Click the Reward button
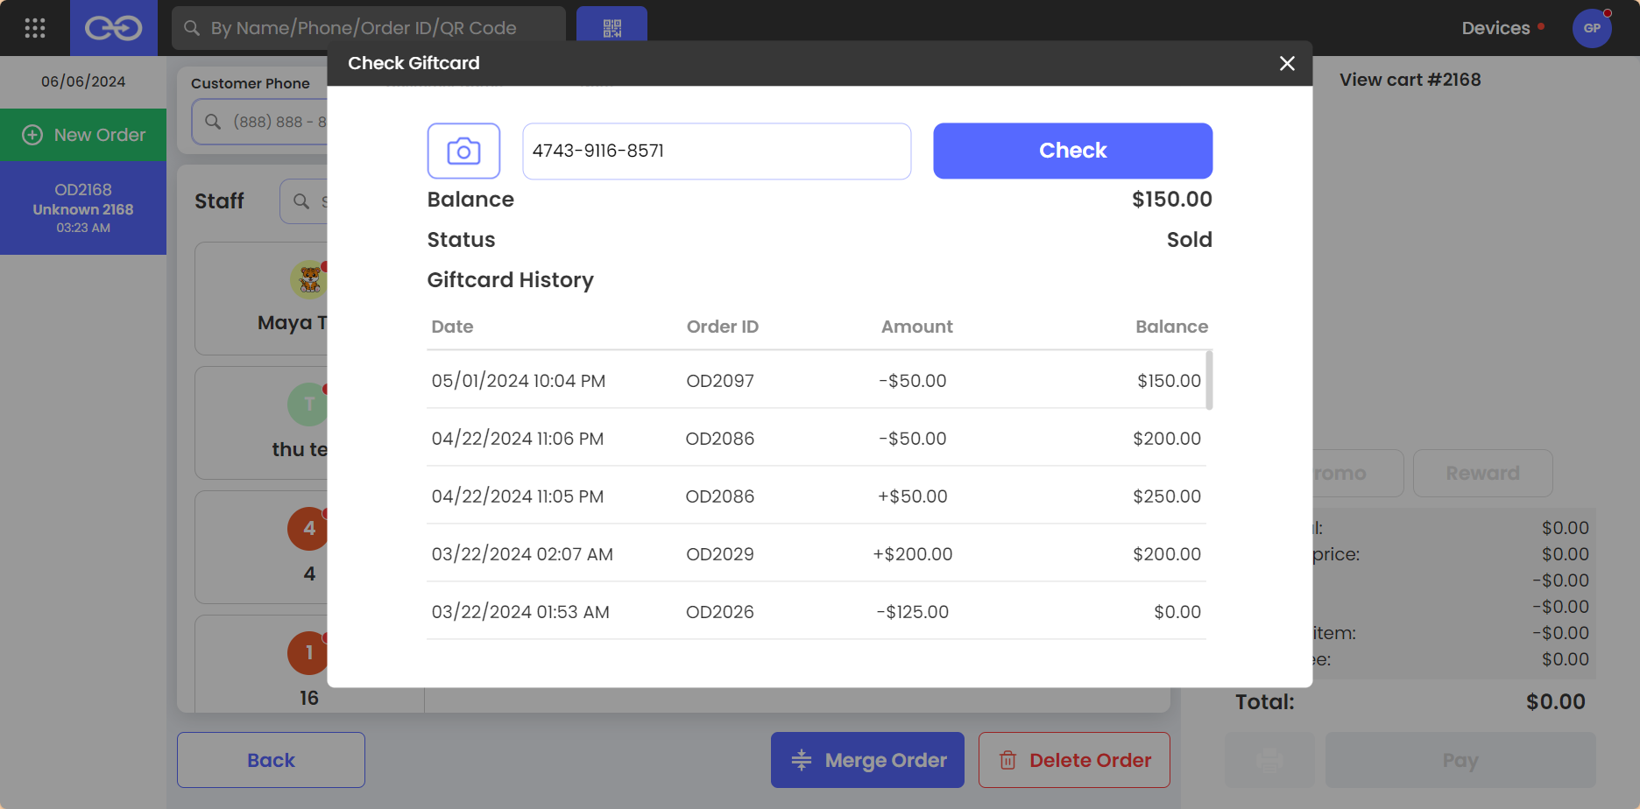 coord(1482,474)
